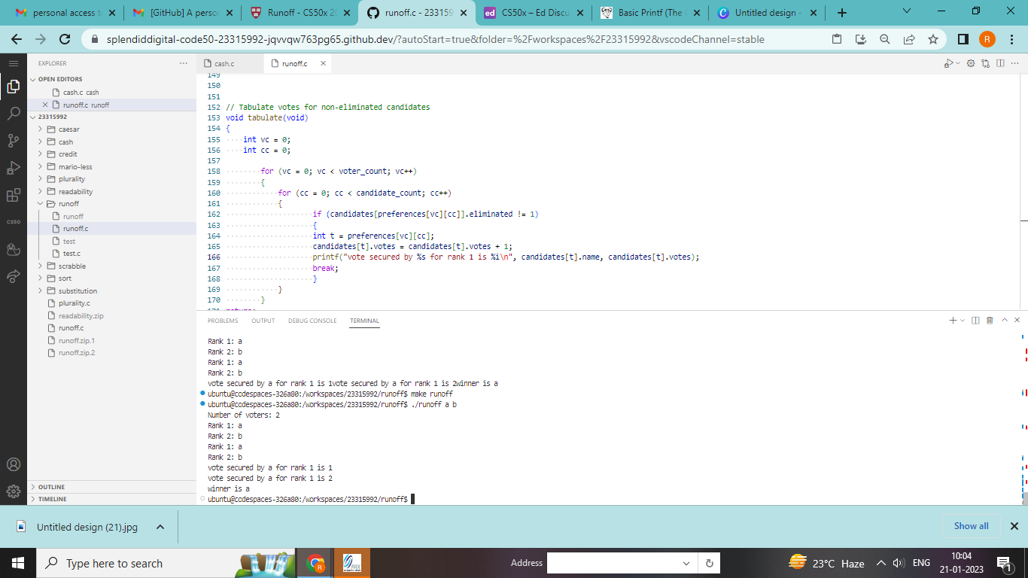This screenshot has width=1028, height=578.
Task: Reload the browser page
Action: point(65,39)
